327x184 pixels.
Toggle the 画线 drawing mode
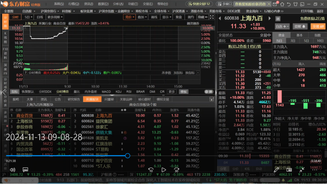point(154,17)
